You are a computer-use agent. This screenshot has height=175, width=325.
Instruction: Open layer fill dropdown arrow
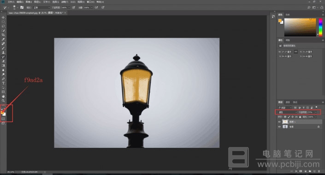pos(316,117)
